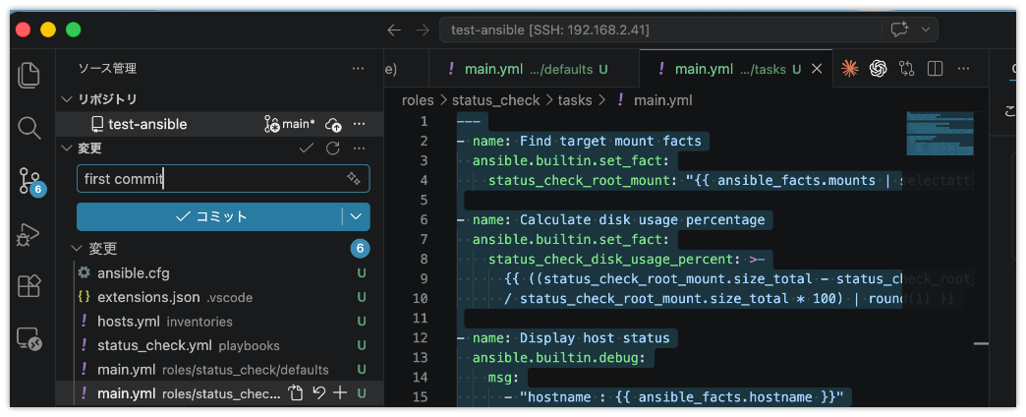Refresh the source control changes

click(x=333, y=149)
